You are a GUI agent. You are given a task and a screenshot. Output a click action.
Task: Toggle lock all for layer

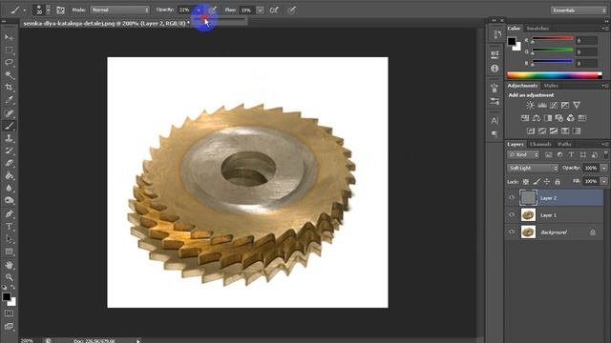pos(558,182)
